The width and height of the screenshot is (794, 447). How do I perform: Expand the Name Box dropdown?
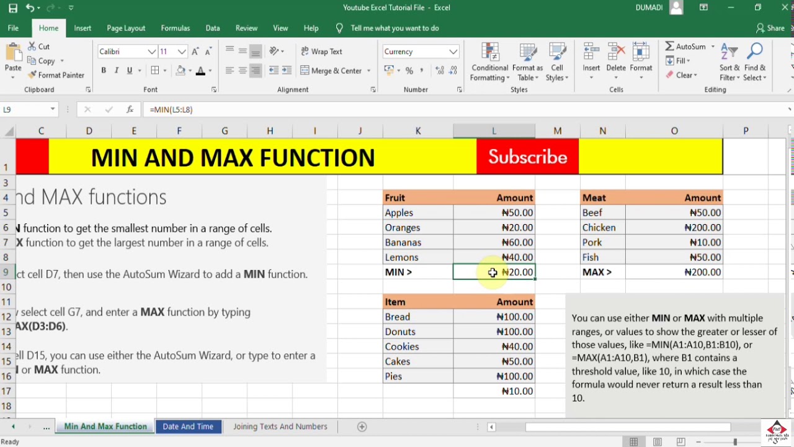[53, 109]
